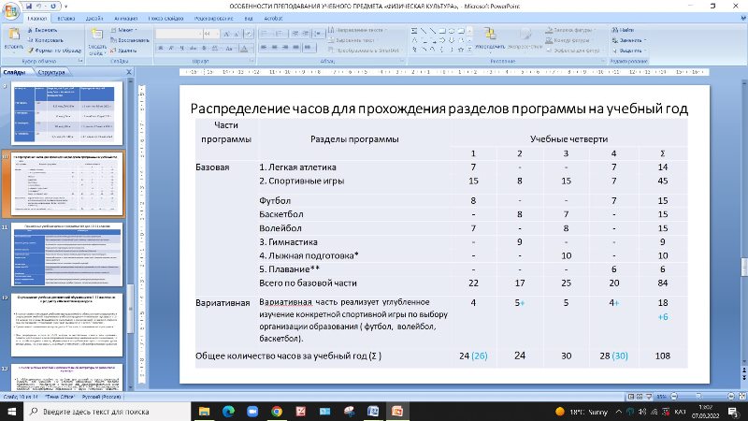Open the font name combo box
This screenshot has height=421, width=748.
(x=179, y=34)
